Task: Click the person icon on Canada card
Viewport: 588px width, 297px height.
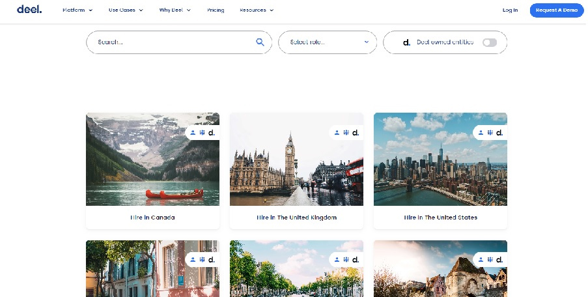Action: pyautogui.click(x=193, y=132)
